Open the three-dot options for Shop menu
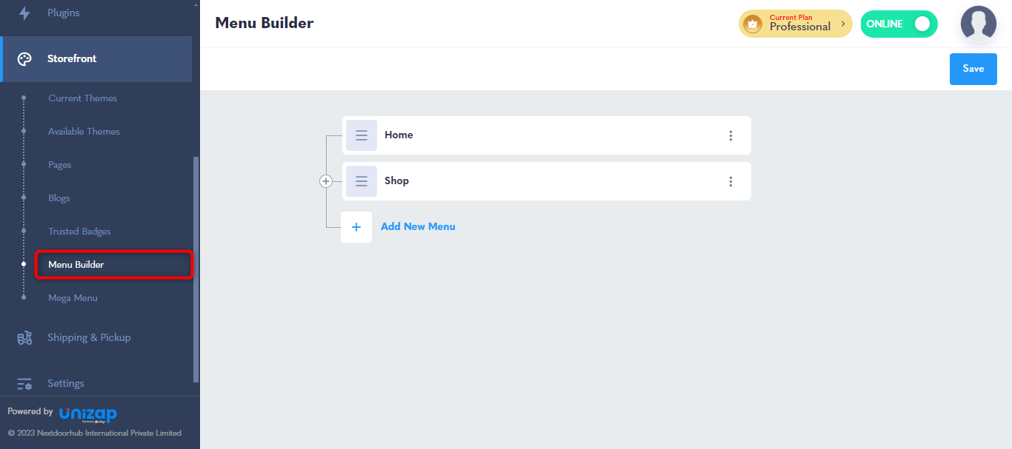Image resolution: width=1012 pixels, height=449 pixels. (730, 181)
